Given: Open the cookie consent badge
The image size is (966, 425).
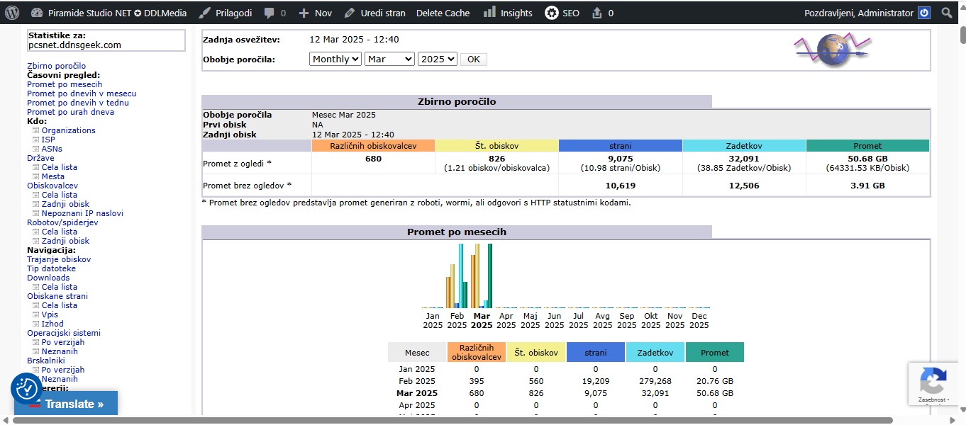Looking at the screenshot, I should tap(27, 389).
